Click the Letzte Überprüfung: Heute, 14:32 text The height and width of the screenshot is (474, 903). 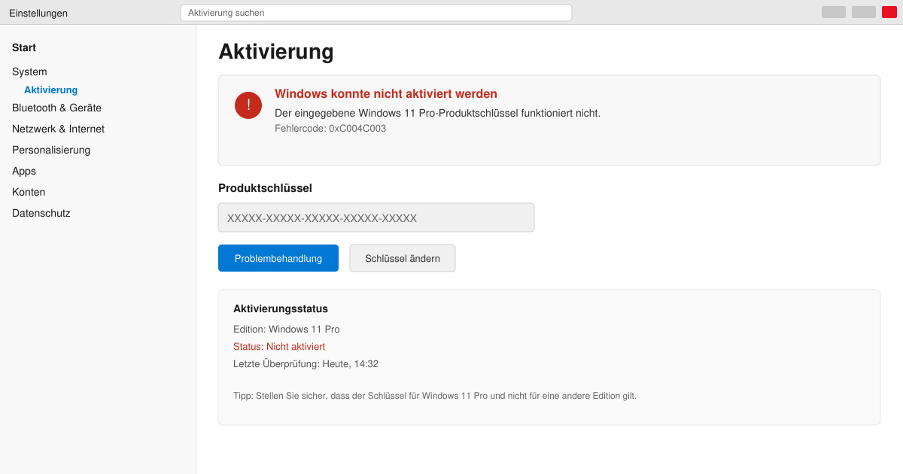pyautogui.click(x=306, y=364)
